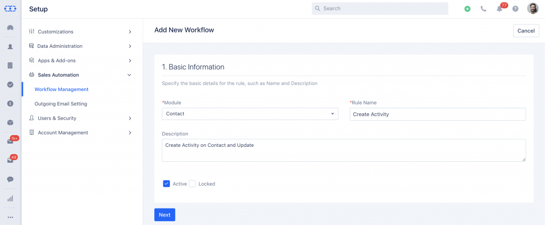Open contacts person icon in sidebar

11,46
